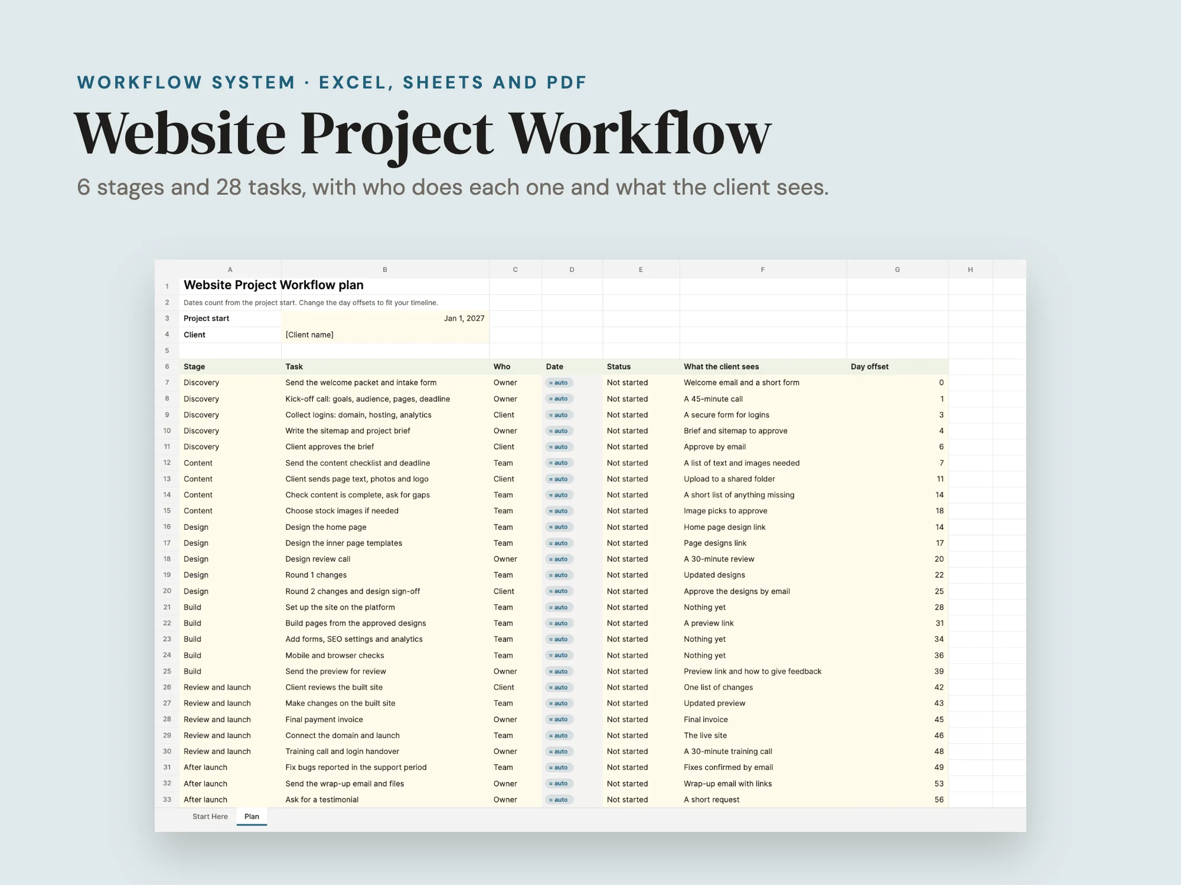1181x885 pixels.
Task: Click 'Round 2 changes and design sign-off' cell
Action: tap(385, 591)
